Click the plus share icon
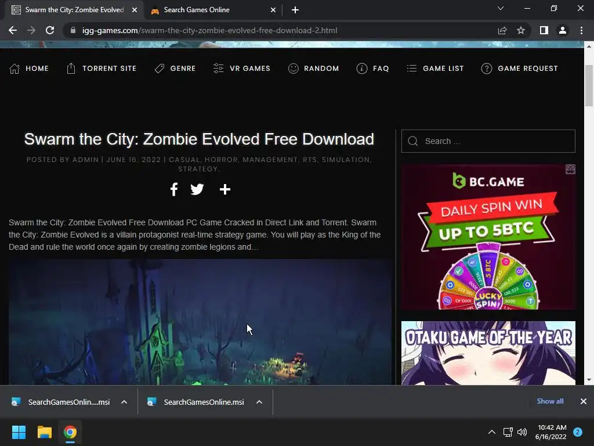This screenshot has height=446, width=594. pos(225,189)
